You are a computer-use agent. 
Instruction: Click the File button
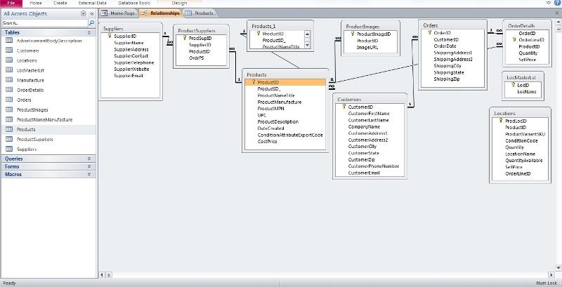click(11, 4)
